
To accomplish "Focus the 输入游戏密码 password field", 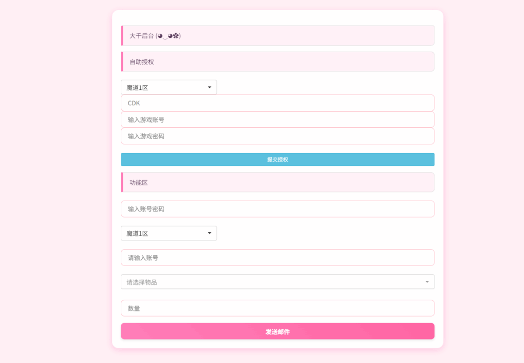I will pyautogui.click(x=277, y=136).
